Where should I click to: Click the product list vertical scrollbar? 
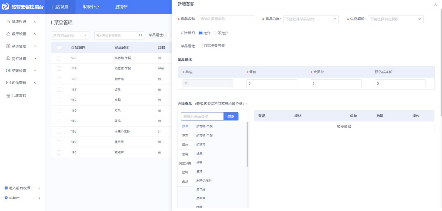click(247, 144)
